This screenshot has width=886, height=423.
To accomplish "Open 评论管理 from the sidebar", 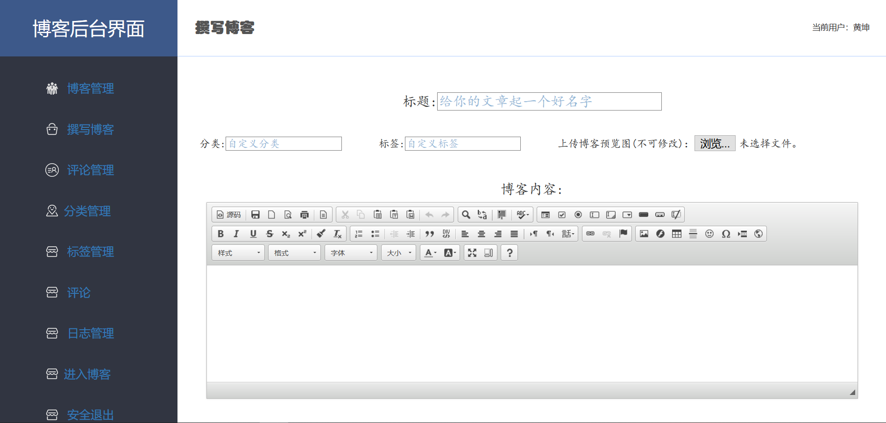I will coord(90,170).
